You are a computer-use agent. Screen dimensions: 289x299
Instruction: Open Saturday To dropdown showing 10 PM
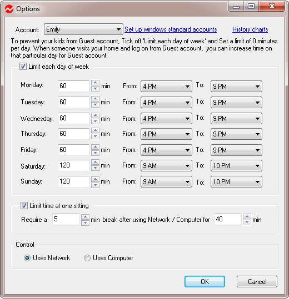click(236, 165)
